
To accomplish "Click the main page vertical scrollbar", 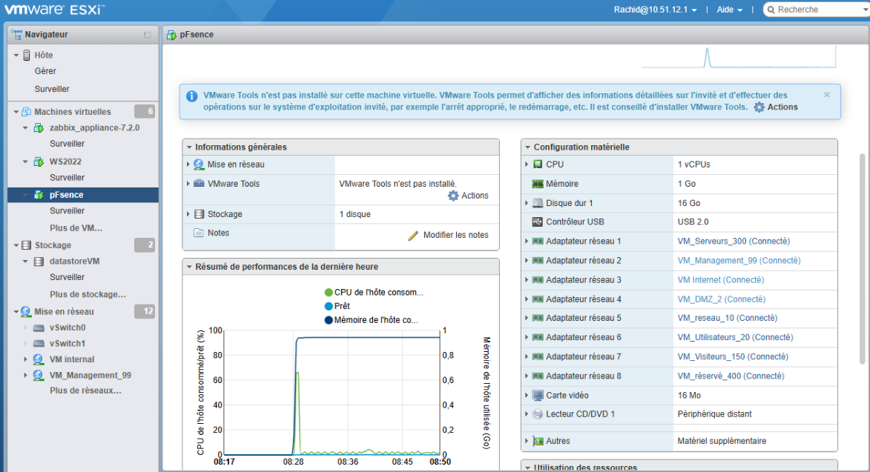I will 863,259.
